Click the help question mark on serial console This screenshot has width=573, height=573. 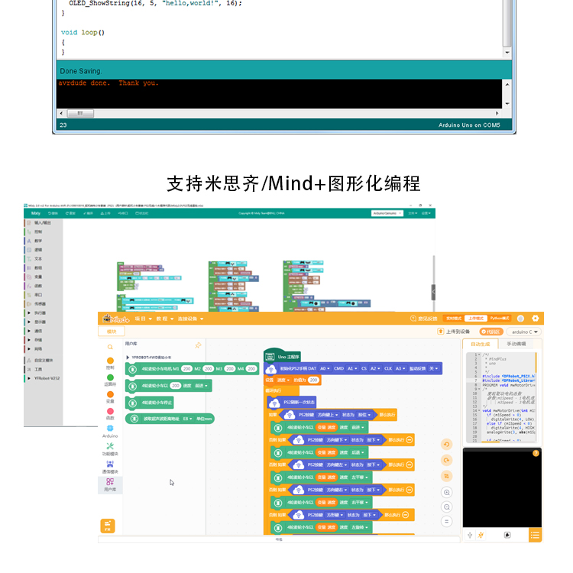tap(536, 453)
